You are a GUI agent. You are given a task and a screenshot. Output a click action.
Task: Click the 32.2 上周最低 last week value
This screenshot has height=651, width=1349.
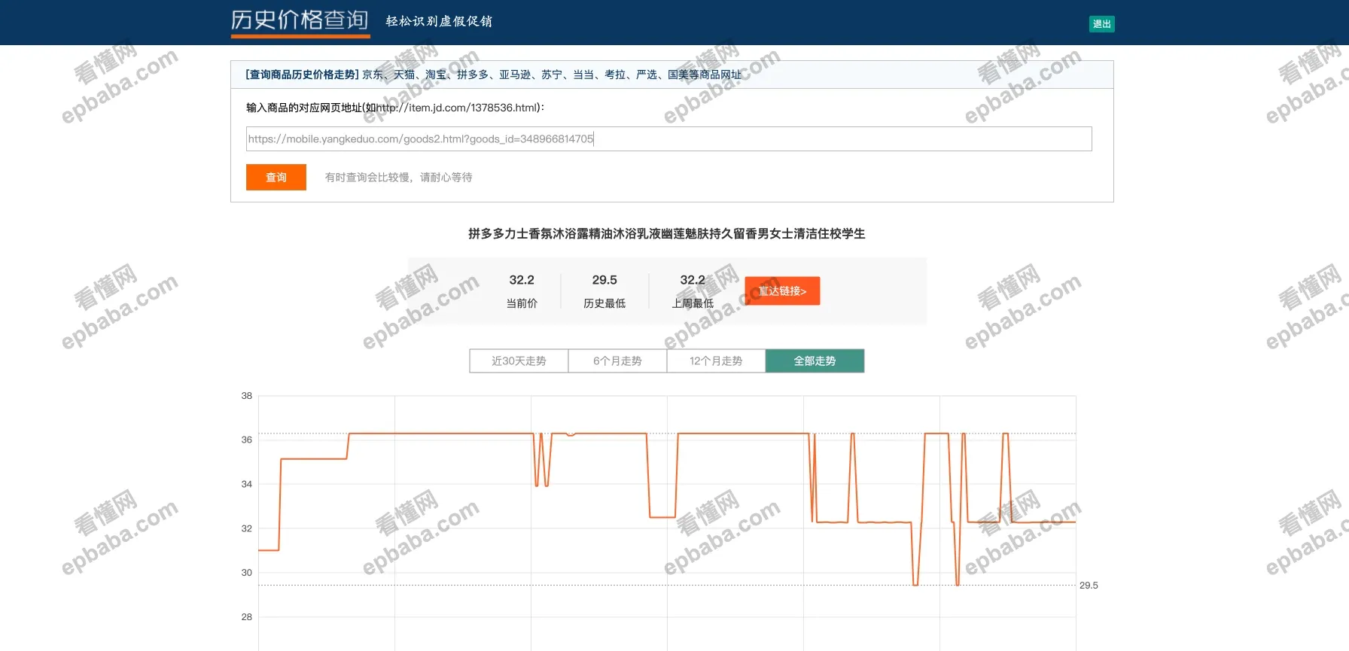point(693,280)
